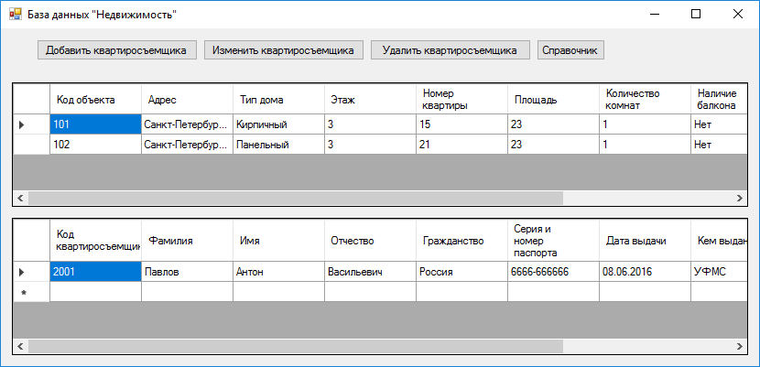Select address cell in row 102
The height and width of the screenshot is (367, 760).
187,145
